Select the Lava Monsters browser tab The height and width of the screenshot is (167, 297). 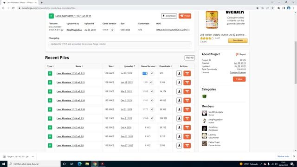coord(19,3)
